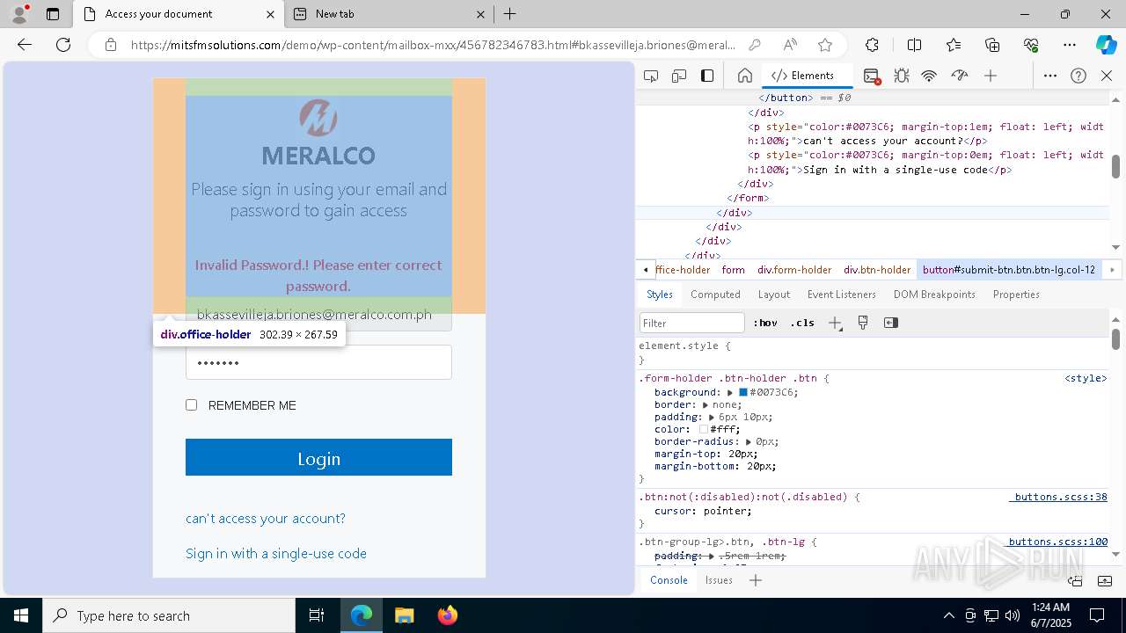This screenshot has height=633, width=1126.
Task: Toggle DevTools dock side panel icon
Action: tap(707, 76)
